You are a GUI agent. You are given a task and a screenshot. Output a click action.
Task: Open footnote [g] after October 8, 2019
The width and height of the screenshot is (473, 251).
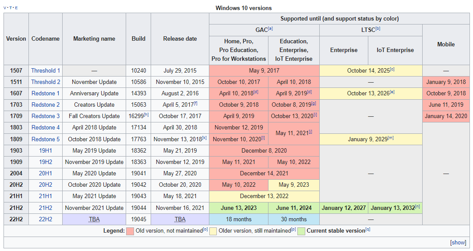point(314,104)
